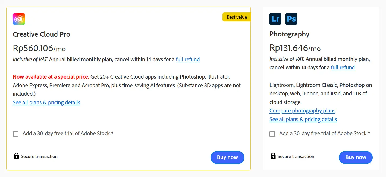See all plans & pricing under Creative Cloud Pro
Image resolution: width=386 pixels, height=177 pixels.
tap(46, 102)
